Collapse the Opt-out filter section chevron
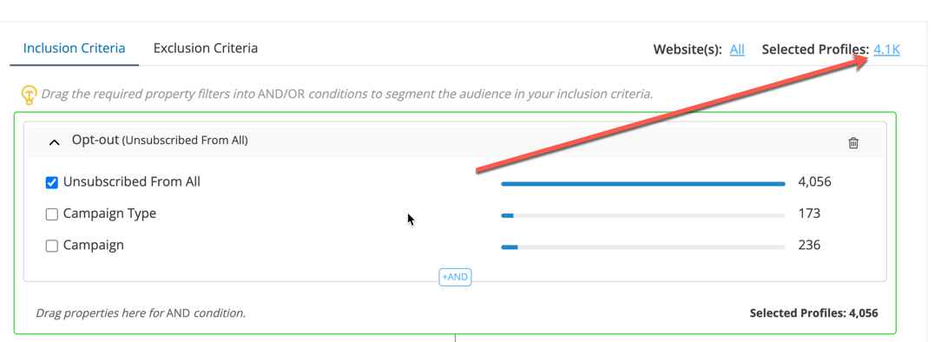 (54, 142)
